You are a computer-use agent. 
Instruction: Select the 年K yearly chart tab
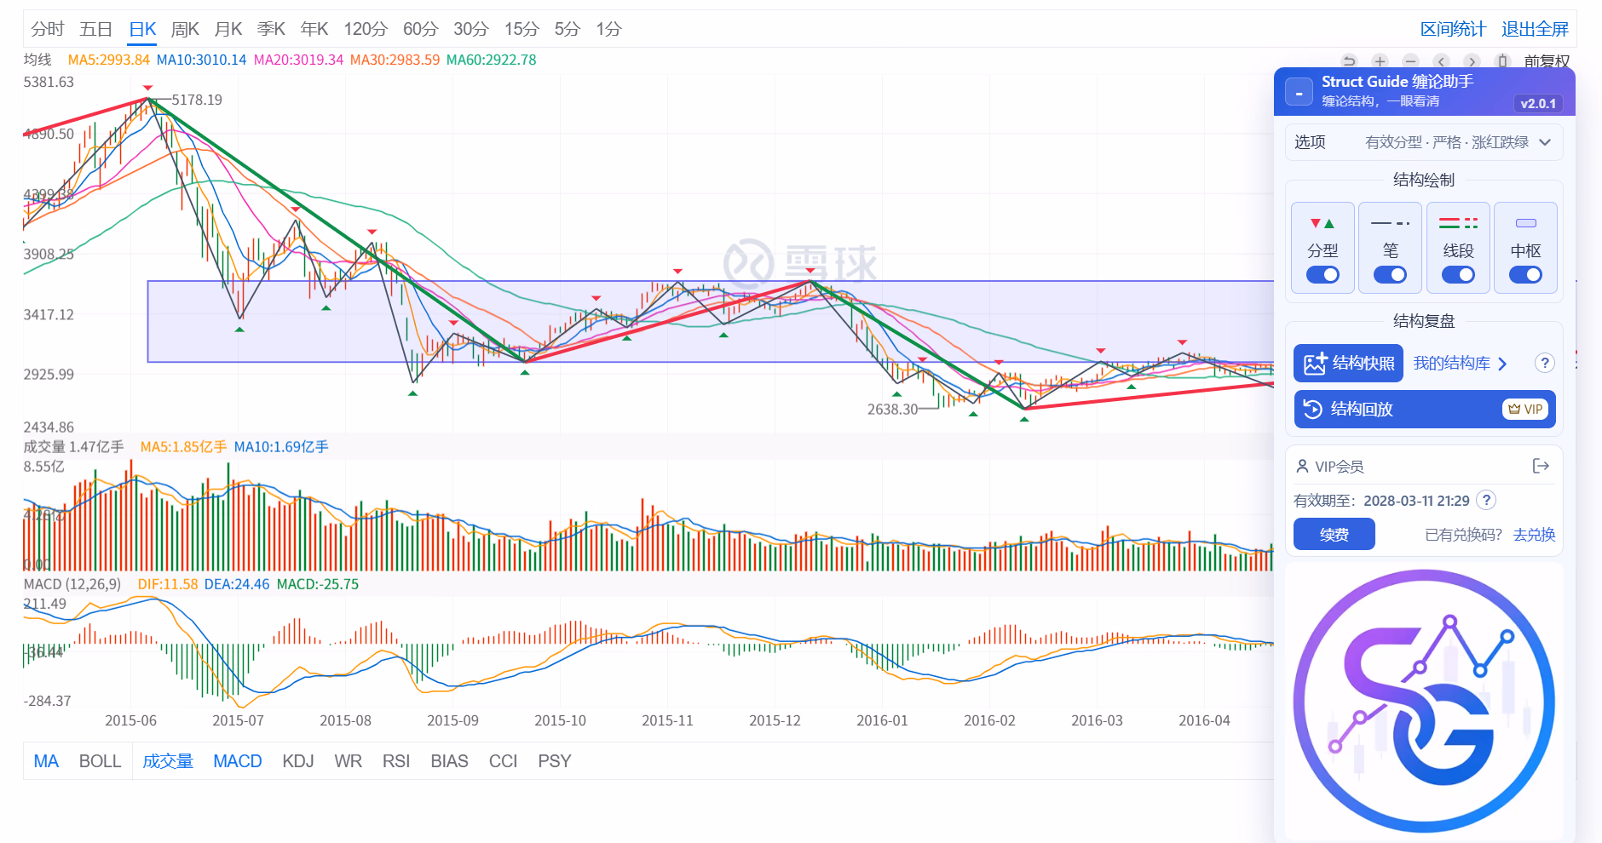(x=314, y=29)
